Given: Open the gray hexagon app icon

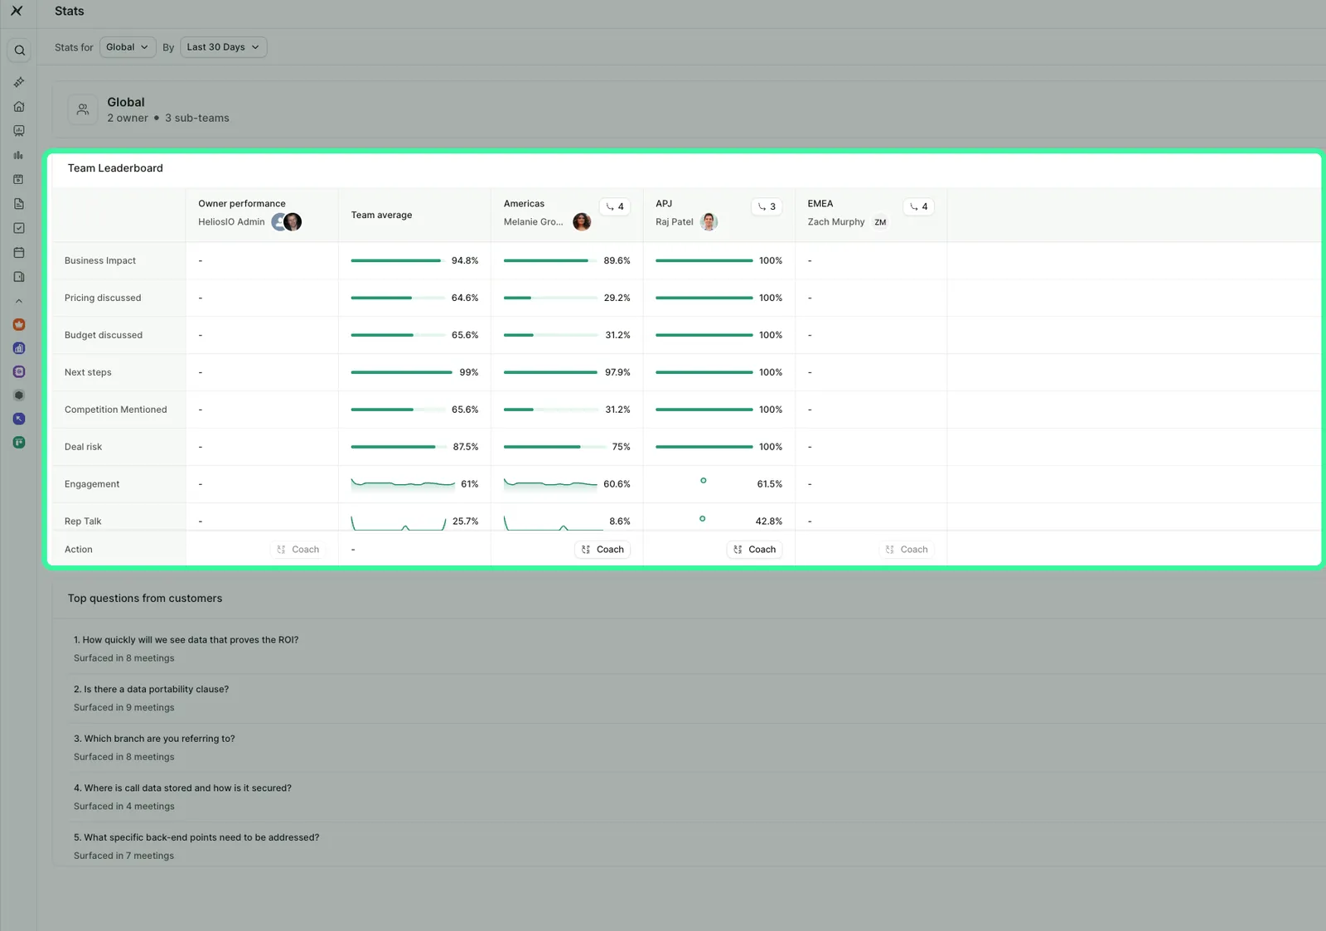Looking at the screenshot, I should [x=19, y=395].
